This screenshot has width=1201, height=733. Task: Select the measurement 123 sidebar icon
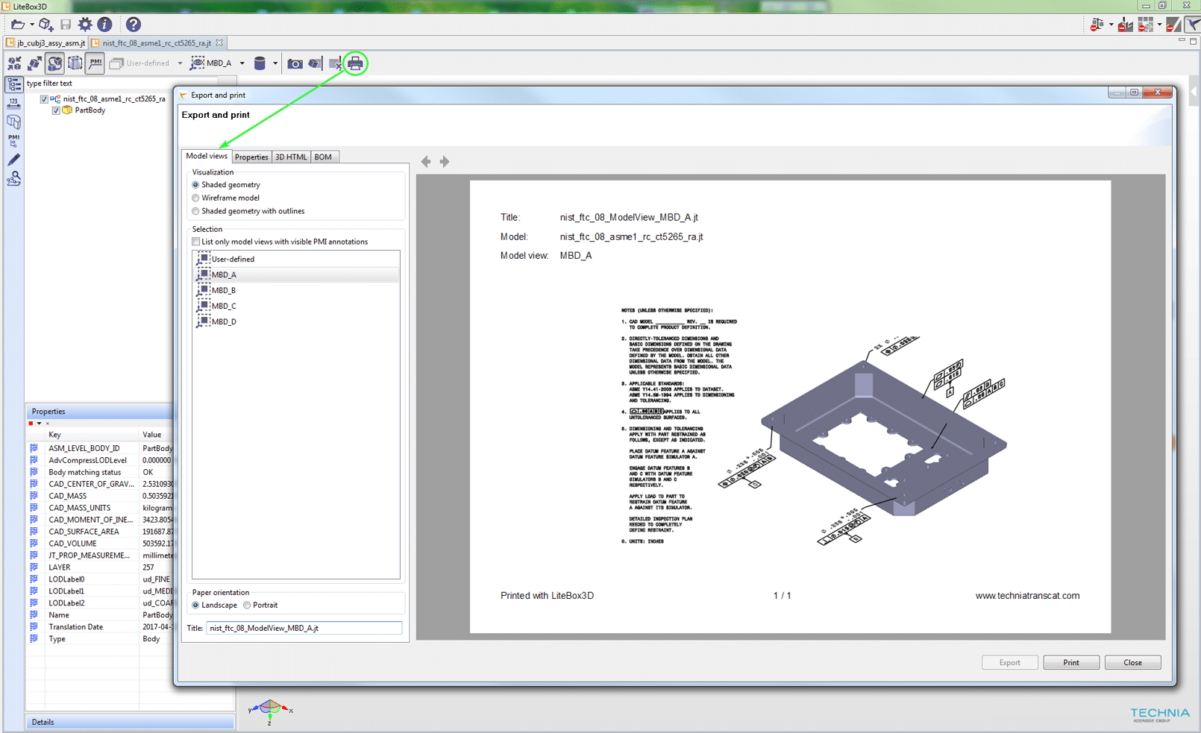pyautogui.click(x=13, y=104)
